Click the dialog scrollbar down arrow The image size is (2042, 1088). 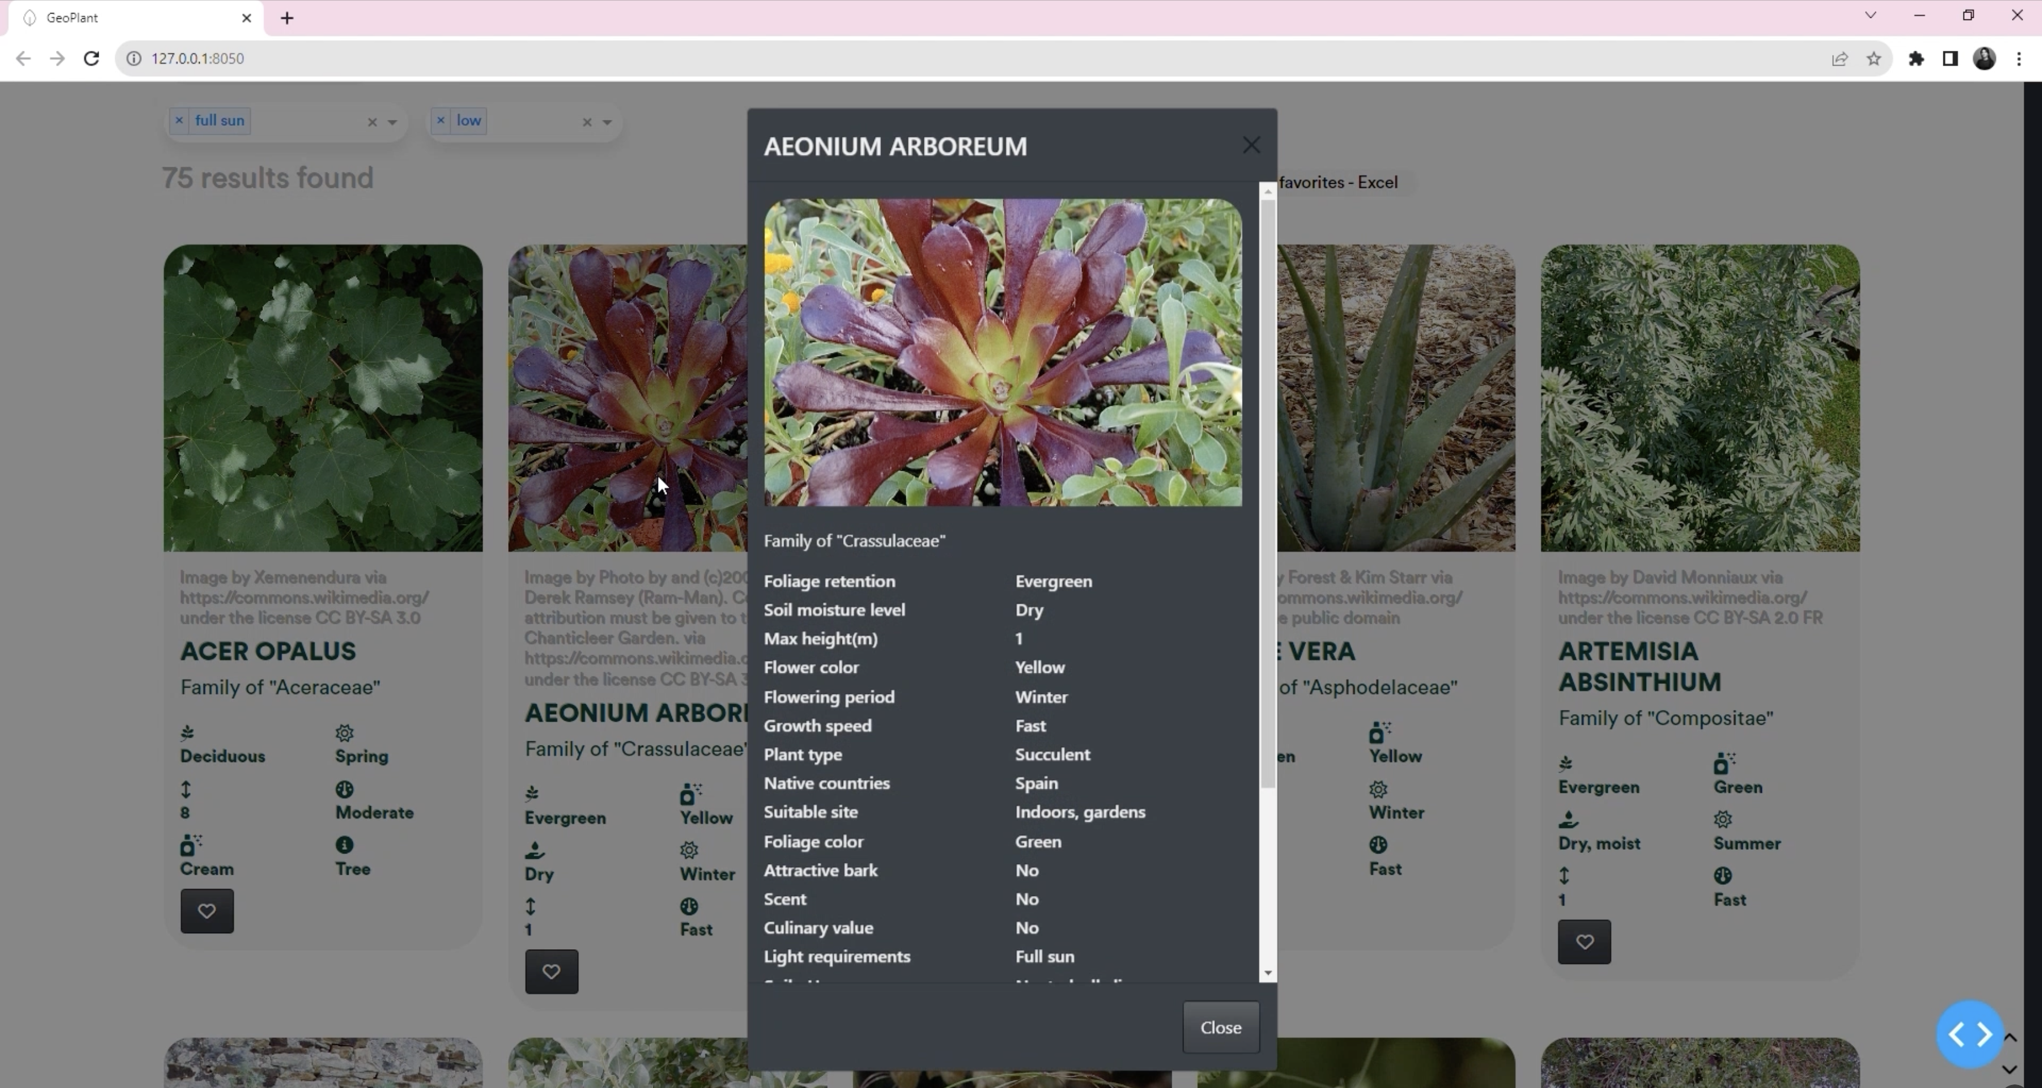coord(1267,973)
